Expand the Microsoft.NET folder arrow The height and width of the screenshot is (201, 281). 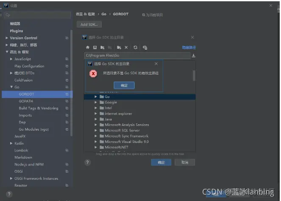coord(96,147)
